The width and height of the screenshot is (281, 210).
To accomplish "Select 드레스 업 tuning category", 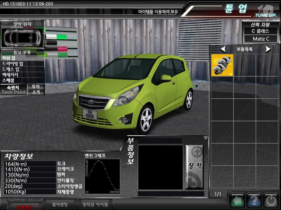I will 22,69.
